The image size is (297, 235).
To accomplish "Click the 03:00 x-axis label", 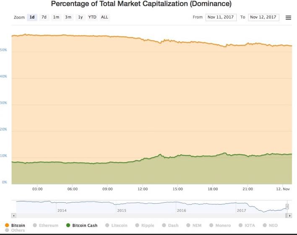I will 37,189.
